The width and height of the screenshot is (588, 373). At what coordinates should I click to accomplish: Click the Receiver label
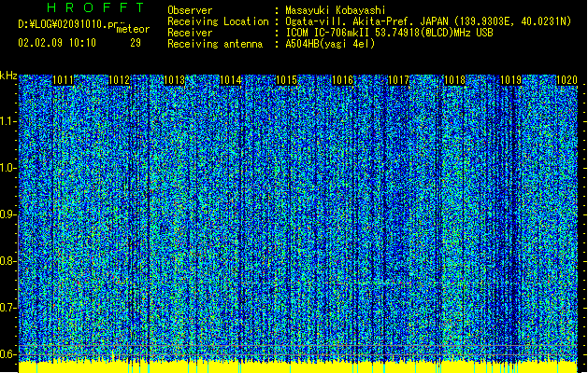190,33
